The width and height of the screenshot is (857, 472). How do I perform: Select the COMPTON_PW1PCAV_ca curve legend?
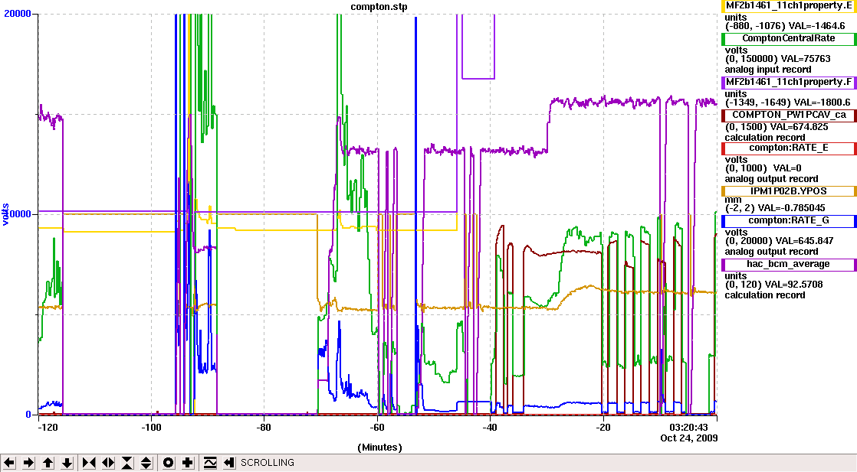789,116
